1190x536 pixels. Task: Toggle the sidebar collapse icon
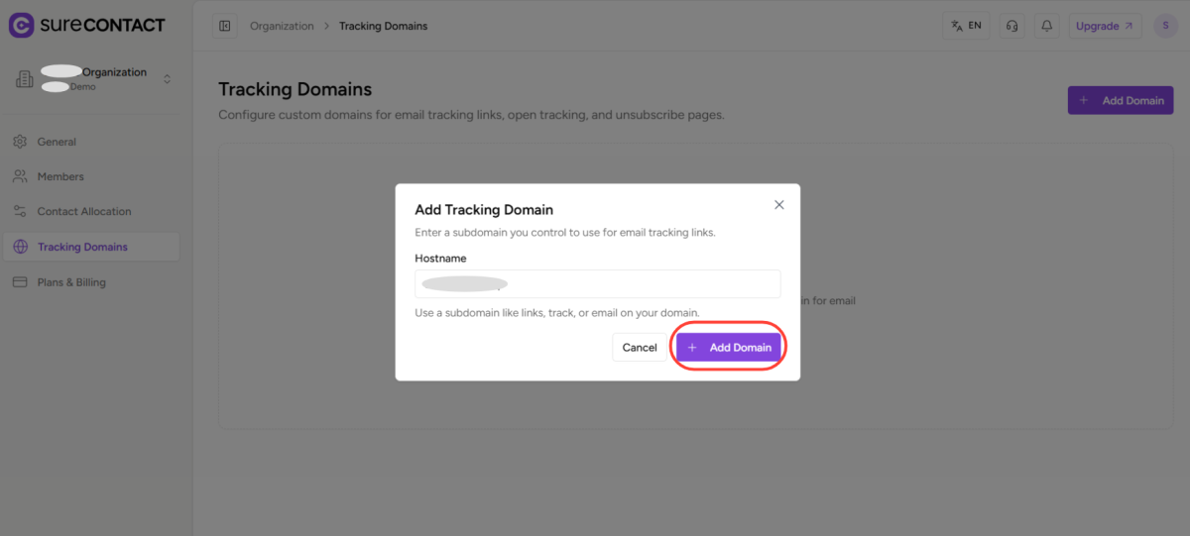224,26
